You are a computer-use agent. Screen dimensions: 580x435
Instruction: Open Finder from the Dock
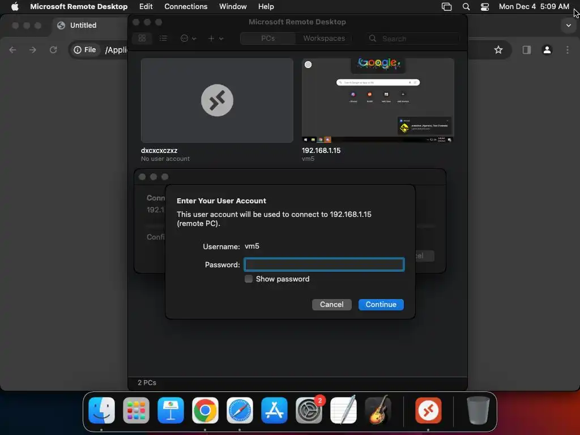[x=102, y=410]
